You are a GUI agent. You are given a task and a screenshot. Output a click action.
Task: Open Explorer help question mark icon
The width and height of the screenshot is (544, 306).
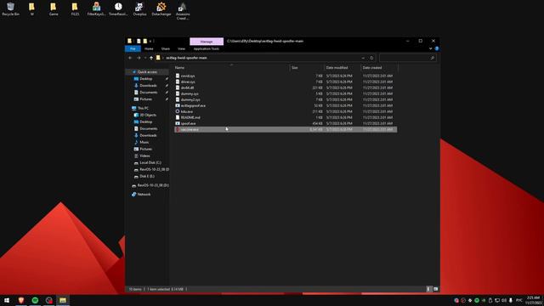437,49
